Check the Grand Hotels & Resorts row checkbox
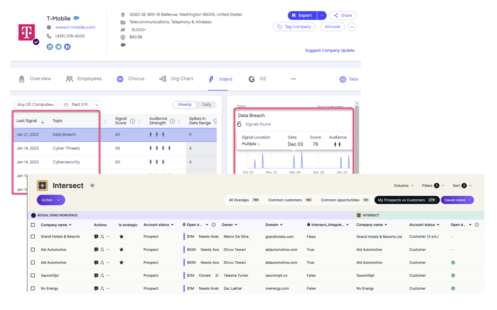 click(33, 236)
